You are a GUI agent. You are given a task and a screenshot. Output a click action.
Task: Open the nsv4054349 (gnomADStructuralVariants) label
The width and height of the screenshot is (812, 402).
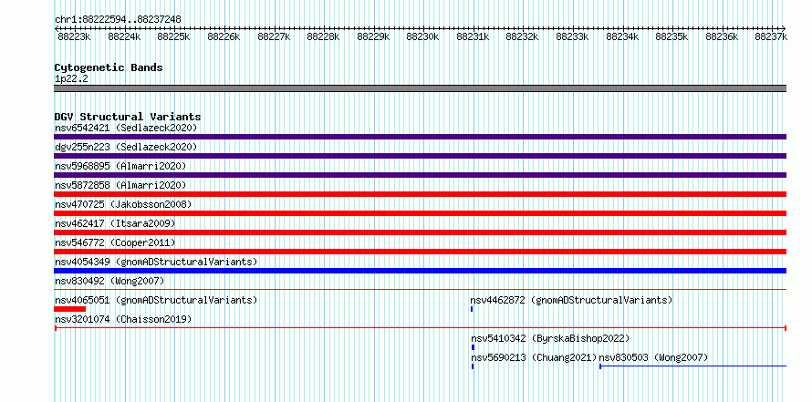pos(156,262)
